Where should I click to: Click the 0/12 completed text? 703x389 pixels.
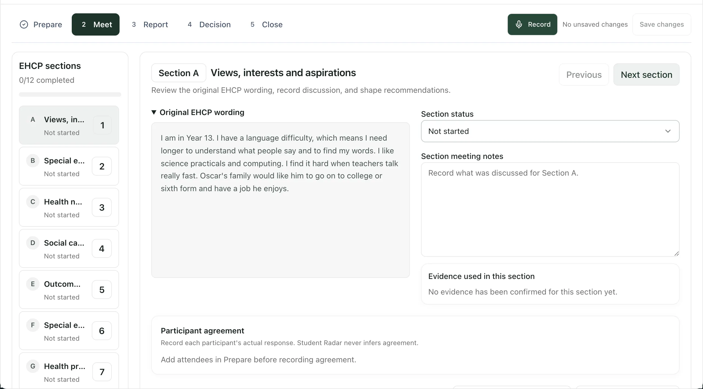pos(47,80)
